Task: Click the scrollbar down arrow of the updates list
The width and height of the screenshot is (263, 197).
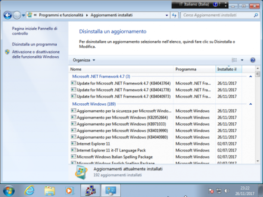Action: (258, 161)
